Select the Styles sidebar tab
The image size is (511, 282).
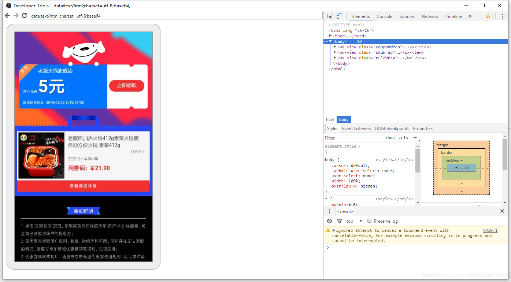point(333,129)
